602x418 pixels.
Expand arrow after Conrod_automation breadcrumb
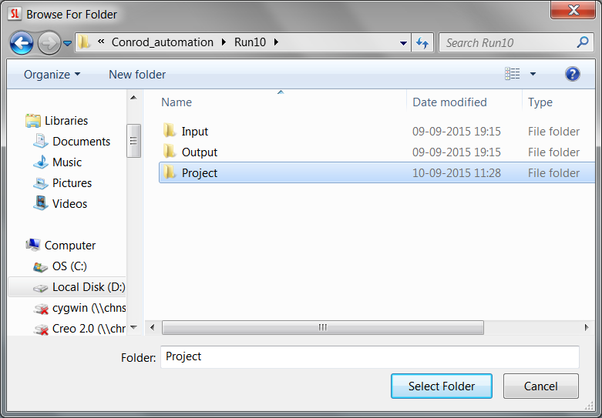[224, 42]
